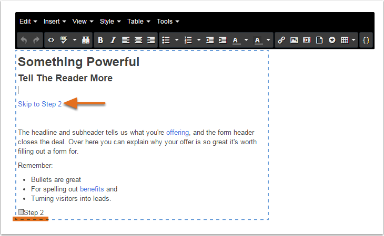The width and height of the screenshot is (384, 236).
Task: Expand the bullet list style dropdown arrow
Action: (177, 40)
